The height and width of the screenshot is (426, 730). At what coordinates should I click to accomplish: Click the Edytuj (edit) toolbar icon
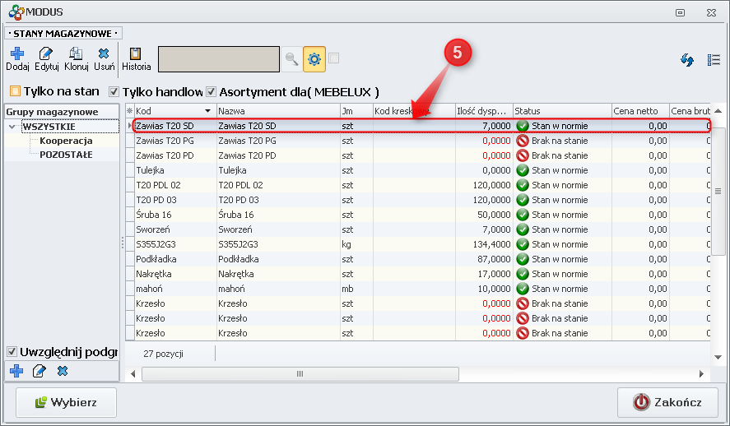(x=46, y=59)
